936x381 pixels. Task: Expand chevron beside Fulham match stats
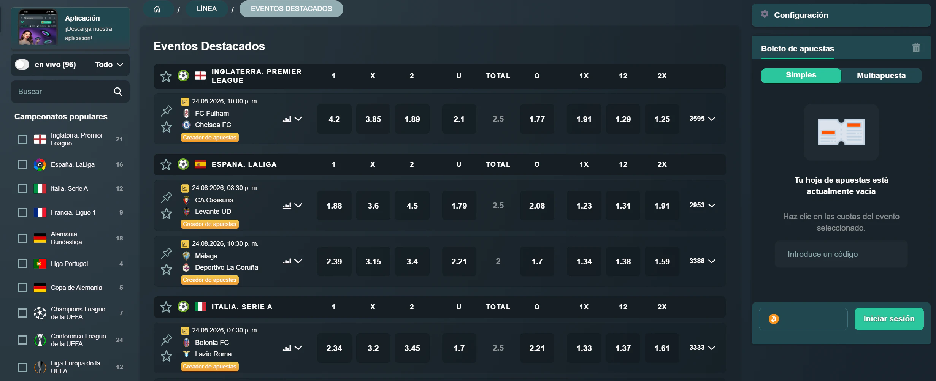click(x=298, y=119)
